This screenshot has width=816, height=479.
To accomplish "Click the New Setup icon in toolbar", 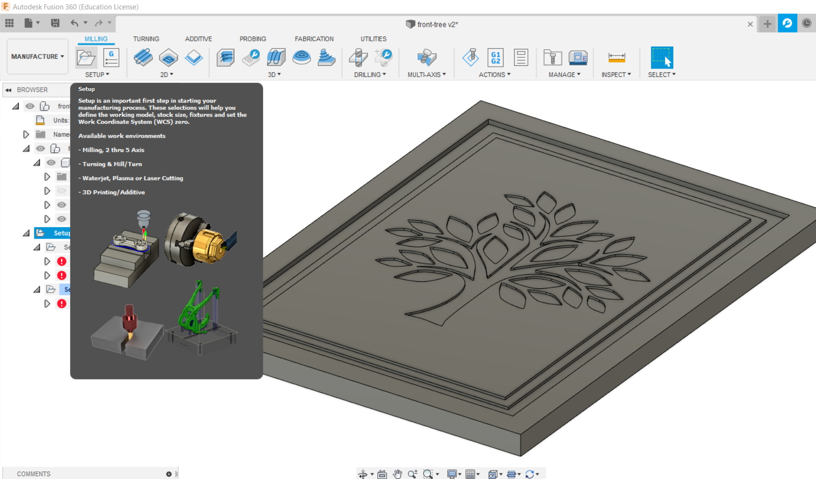I will (86, 58).
